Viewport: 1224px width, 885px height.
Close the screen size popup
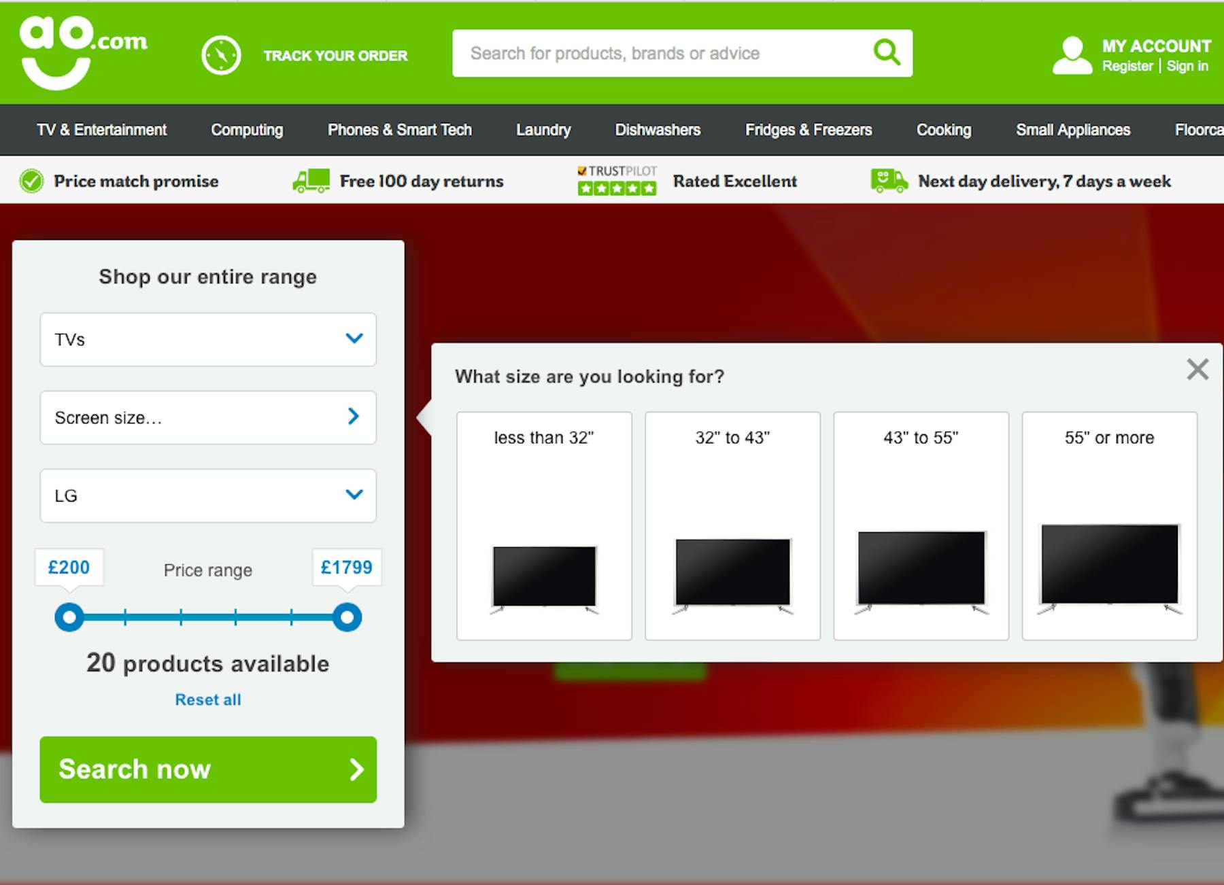tap(1197, 369)
